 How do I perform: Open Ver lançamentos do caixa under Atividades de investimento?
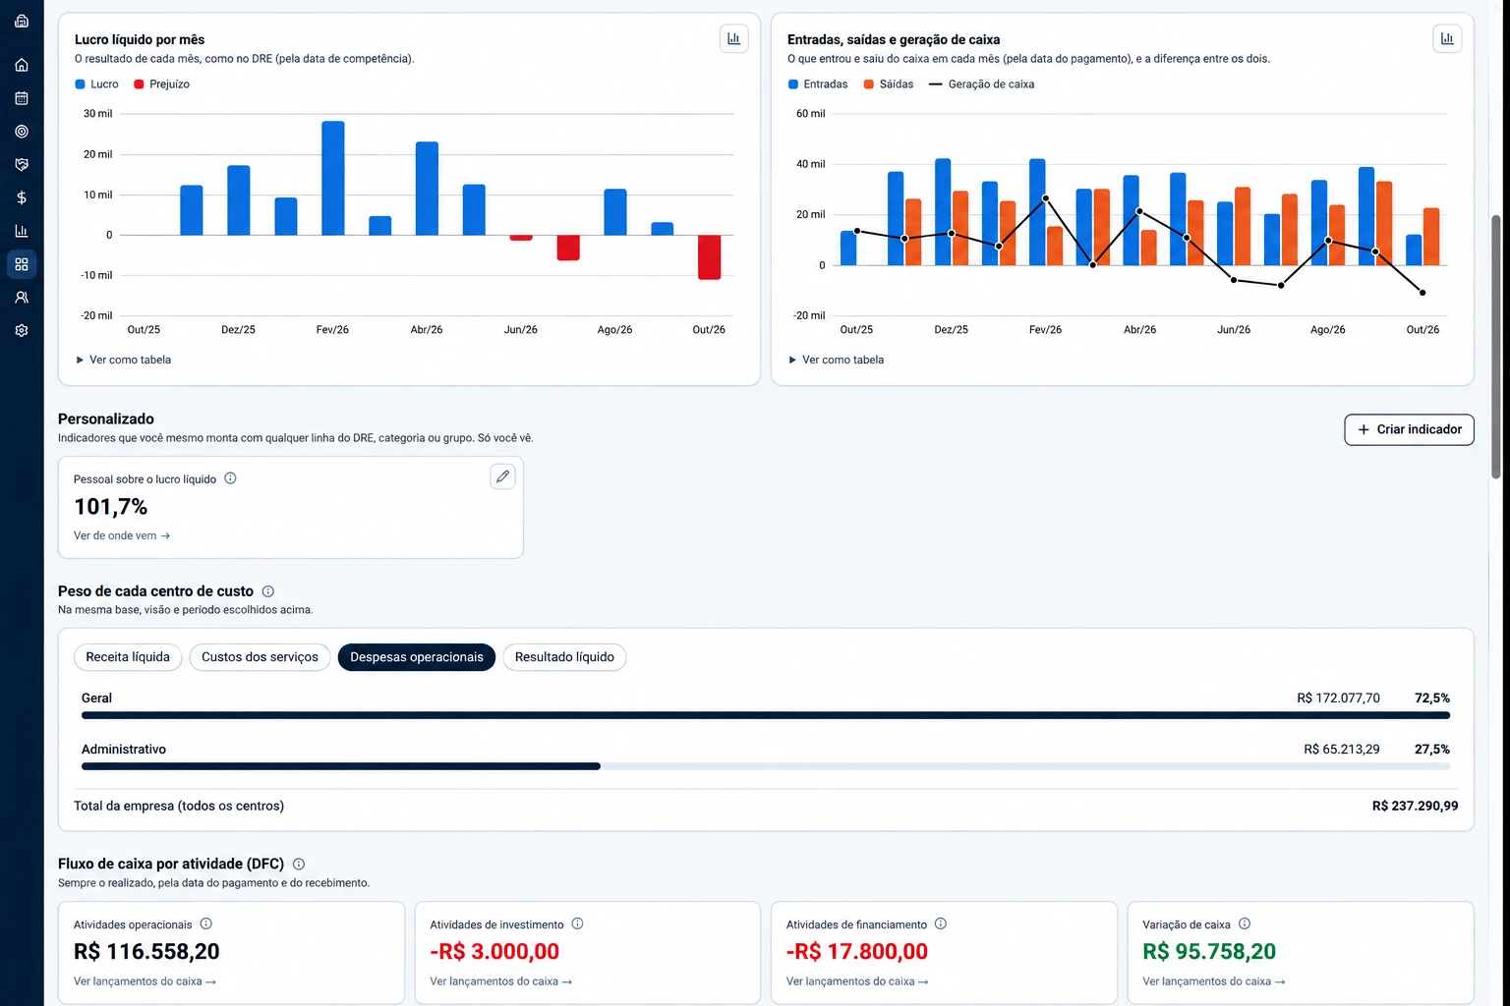[x=501, y=981]
